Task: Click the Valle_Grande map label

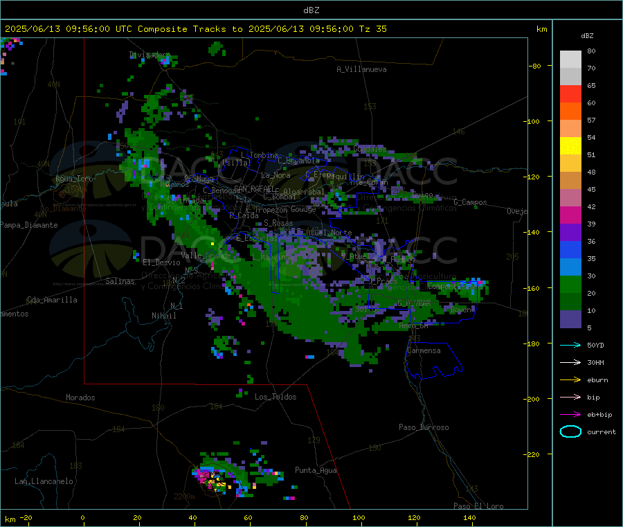Action: (x=206, y=256)
